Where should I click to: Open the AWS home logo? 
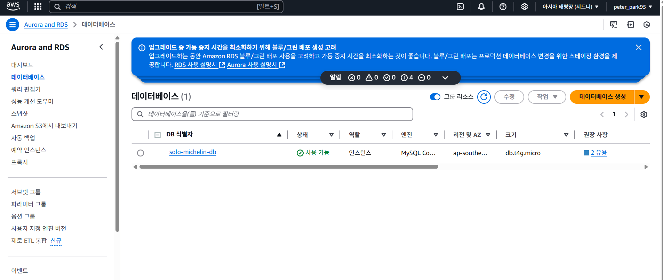click(13, 6)
